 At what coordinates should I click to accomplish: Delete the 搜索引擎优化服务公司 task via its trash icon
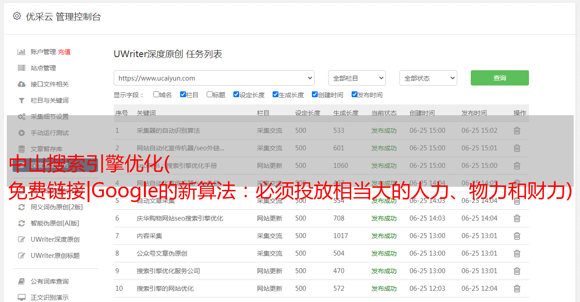click(x=517, y=271)
